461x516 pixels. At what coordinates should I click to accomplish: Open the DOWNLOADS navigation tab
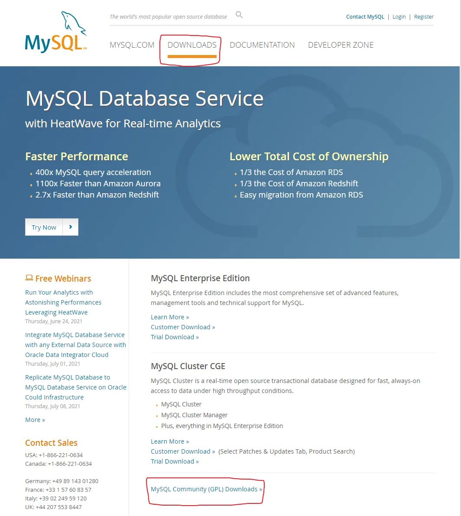coord(192,45)
